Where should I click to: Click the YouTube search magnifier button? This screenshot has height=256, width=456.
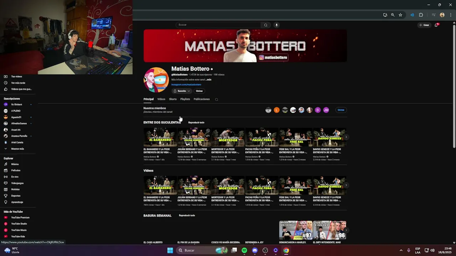point(265,25)
